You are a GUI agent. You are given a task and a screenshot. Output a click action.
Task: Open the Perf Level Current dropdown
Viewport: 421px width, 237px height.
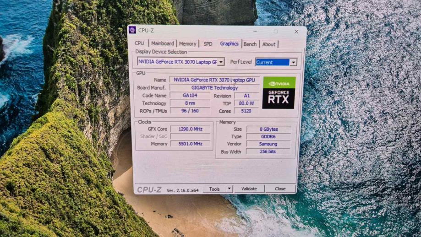276,62
